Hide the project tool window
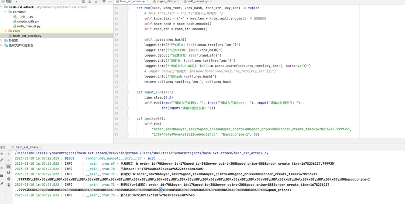Viewport: 405px width, 204px height. pyautogui.click(x=110, y=1)
